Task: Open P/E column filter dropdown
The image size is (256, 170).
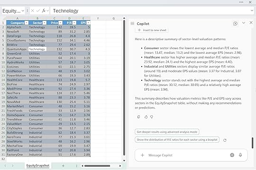Action: (74, 23)
